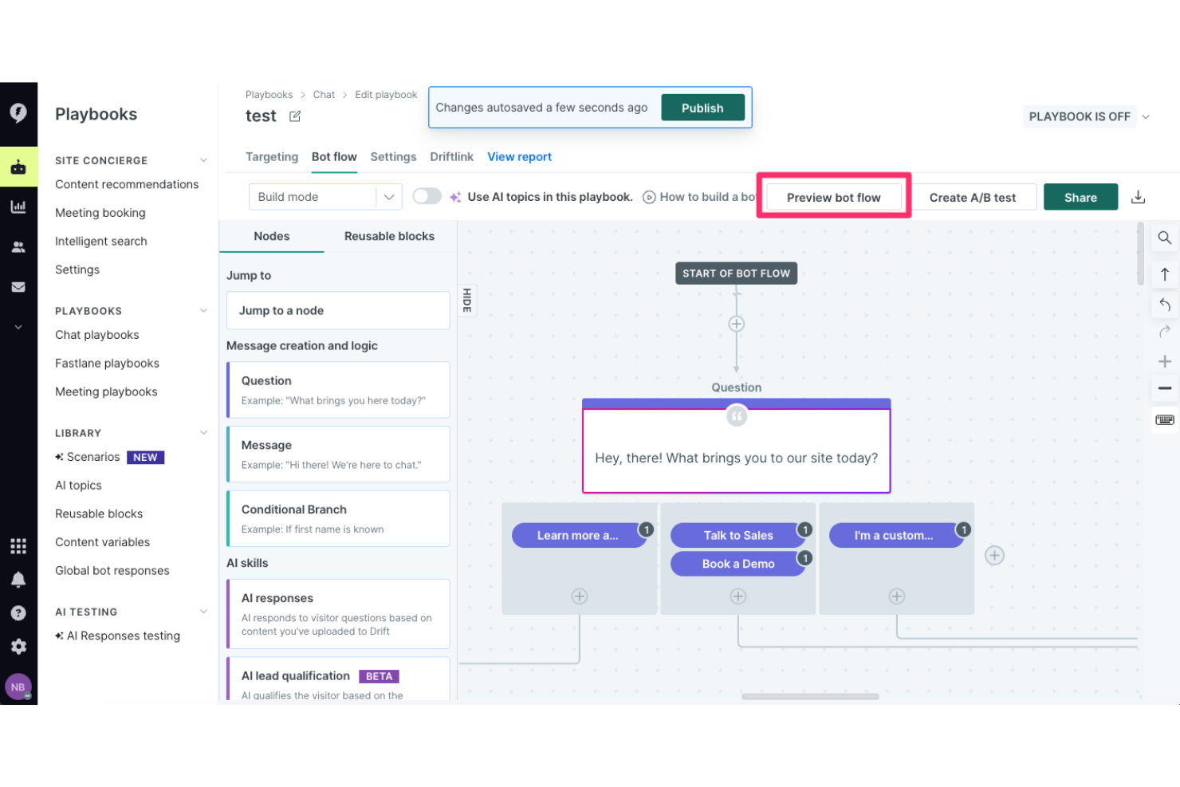Viewport: 1180px width, 787px height.
Task: Click the zoom in plus icon
Action: [1165, 361]
